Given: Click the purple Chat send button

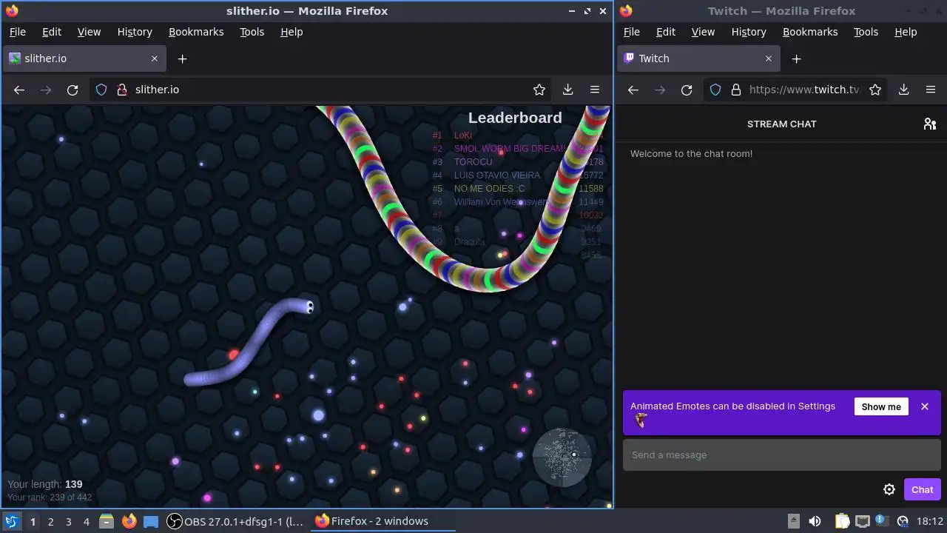Looking at the screenshot, I should click(922, 489).
